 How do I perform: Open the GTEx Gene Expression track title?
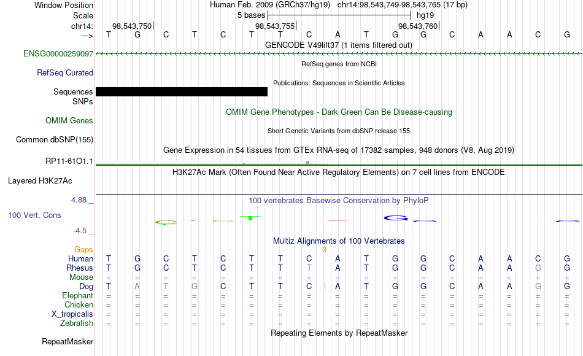[x=339, y=150]
